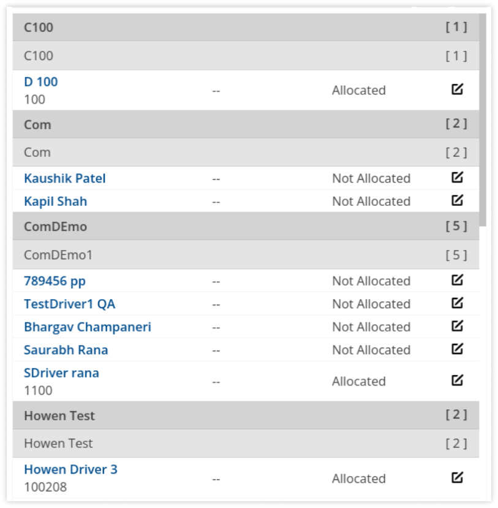498x508 pixels.
Task: Open the Bhargav Champaneri driver link
Action: (88, 327)
